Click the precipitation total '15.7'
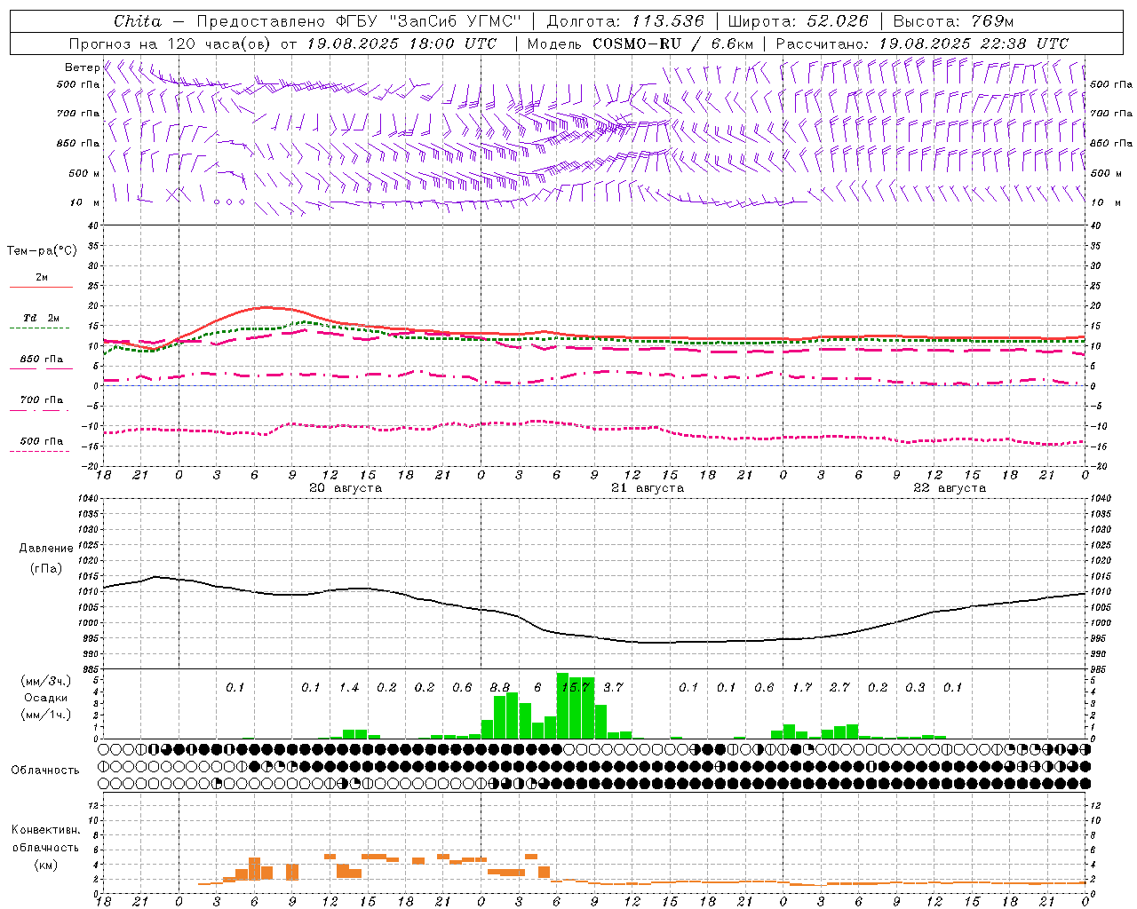 click(575, 687)
